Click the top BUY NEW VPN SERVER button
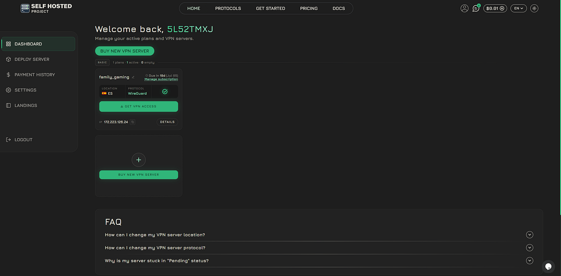Viewport: 561px width, 276px height. [x=124, y=51]
